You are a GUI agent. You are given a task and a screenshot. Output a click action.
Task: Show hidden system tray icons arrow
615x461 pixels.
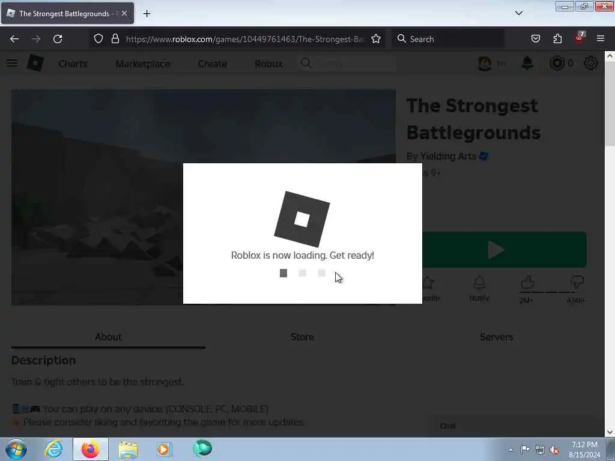coord(510,450)
